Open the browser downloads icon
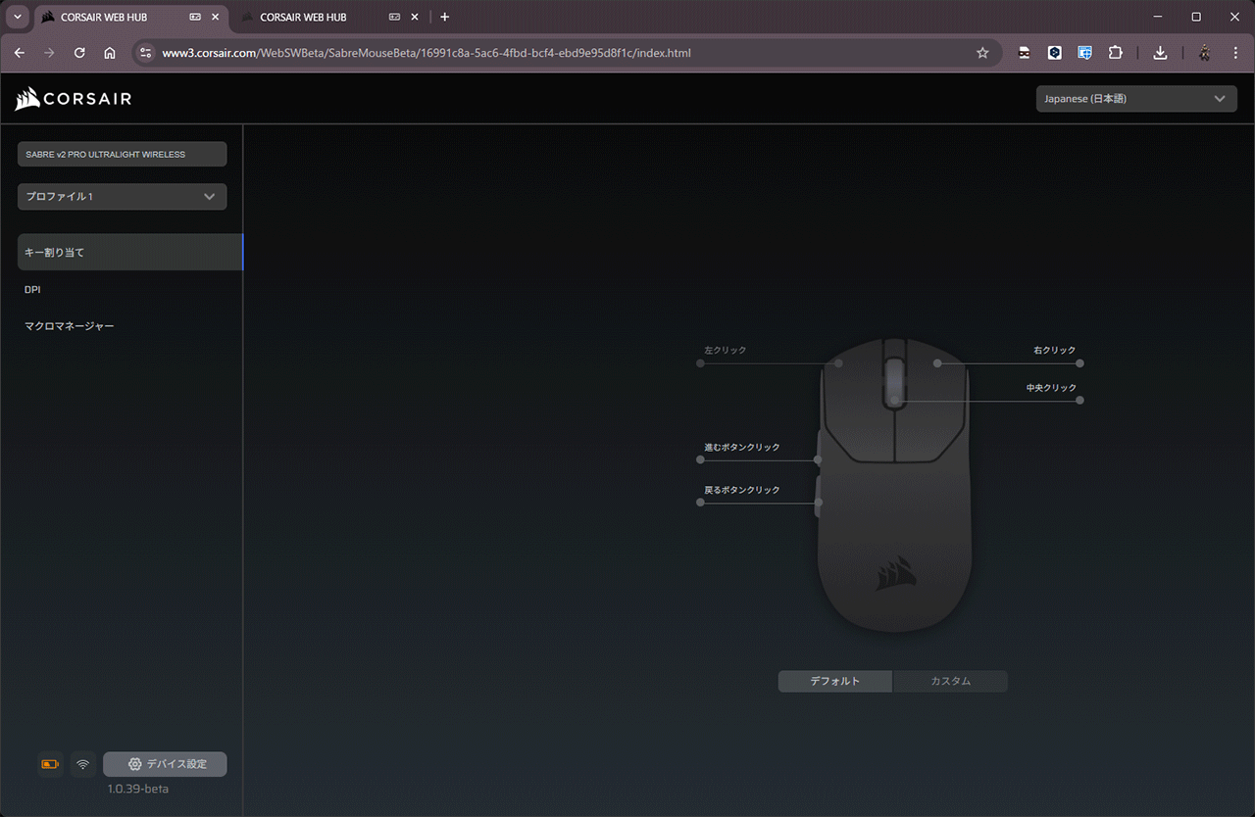The width and height of the screenshot is (1255, 817). coord(1160,53)
